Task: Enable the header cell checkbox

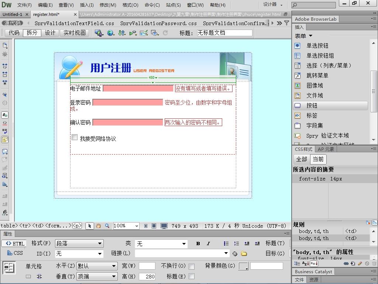Action: [192, 276]
